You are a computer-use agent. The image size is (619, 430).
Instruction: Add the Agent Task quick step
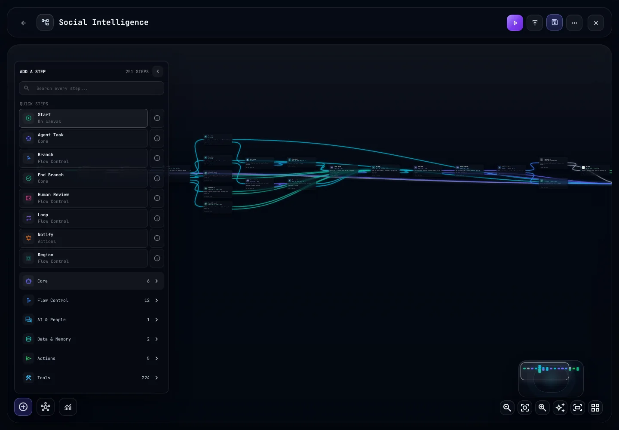click(x=83, y=138)
